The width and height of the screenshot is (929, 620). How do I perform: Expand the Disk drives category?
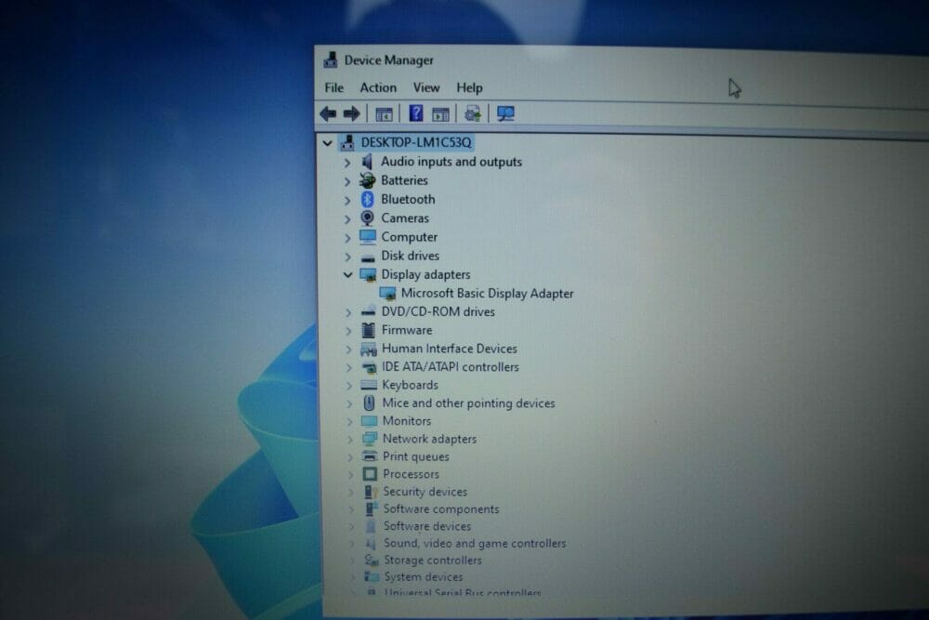coord(347,257)
